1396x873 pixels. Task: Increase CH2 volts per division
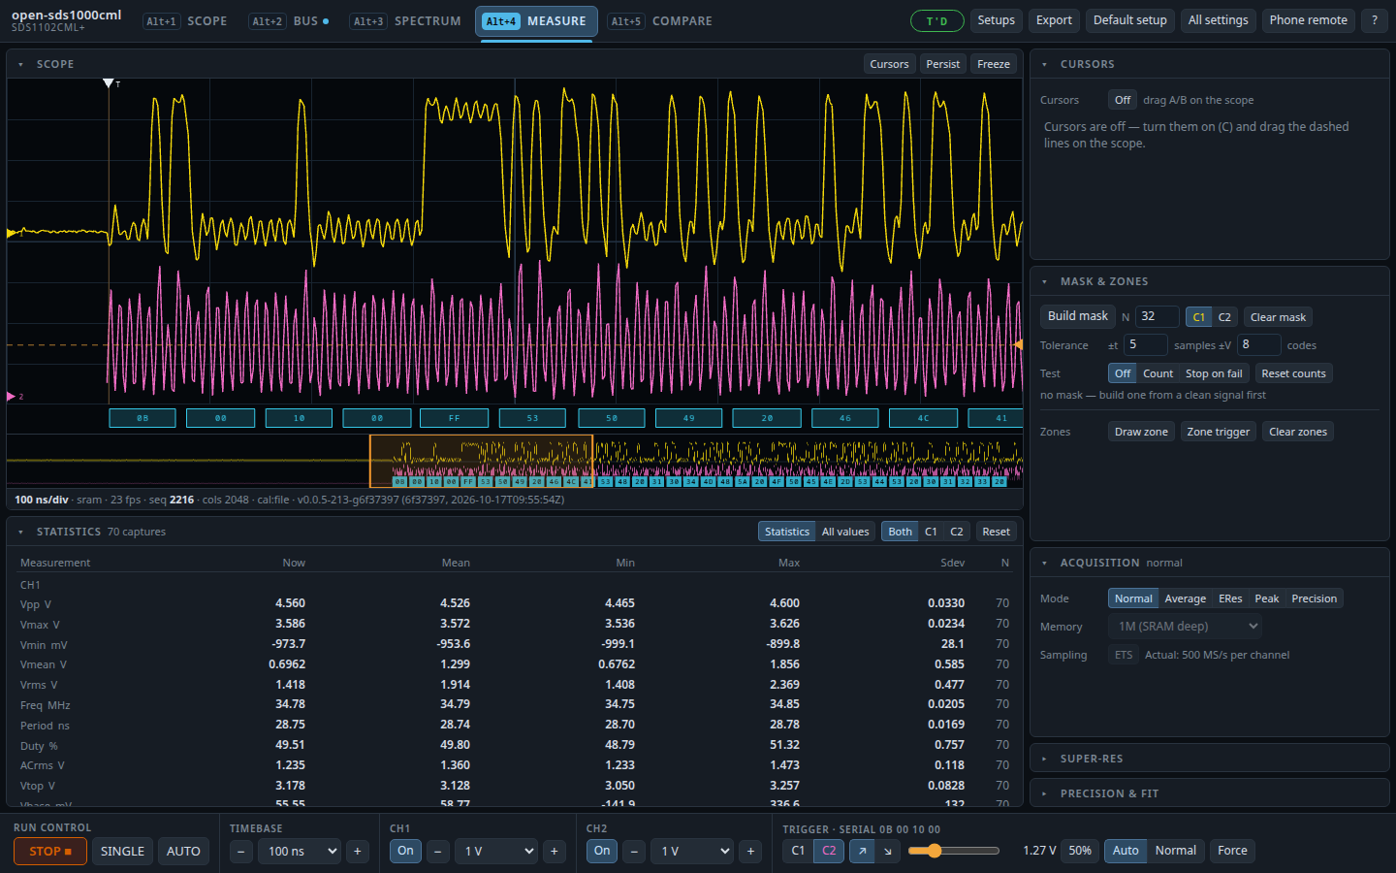pos(750,852)
